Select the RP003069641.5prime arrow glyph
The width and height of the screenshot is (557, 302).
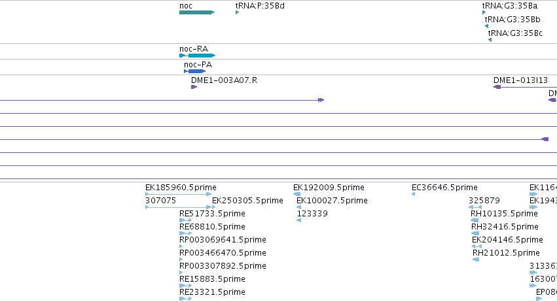pos(181,246)
